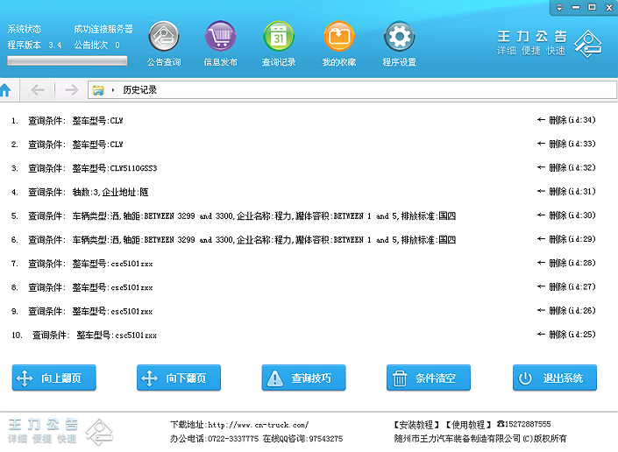This screenshot has height=452, width=618.
Task: Click folder icon in address bar
Action: [x=98, y=90]
